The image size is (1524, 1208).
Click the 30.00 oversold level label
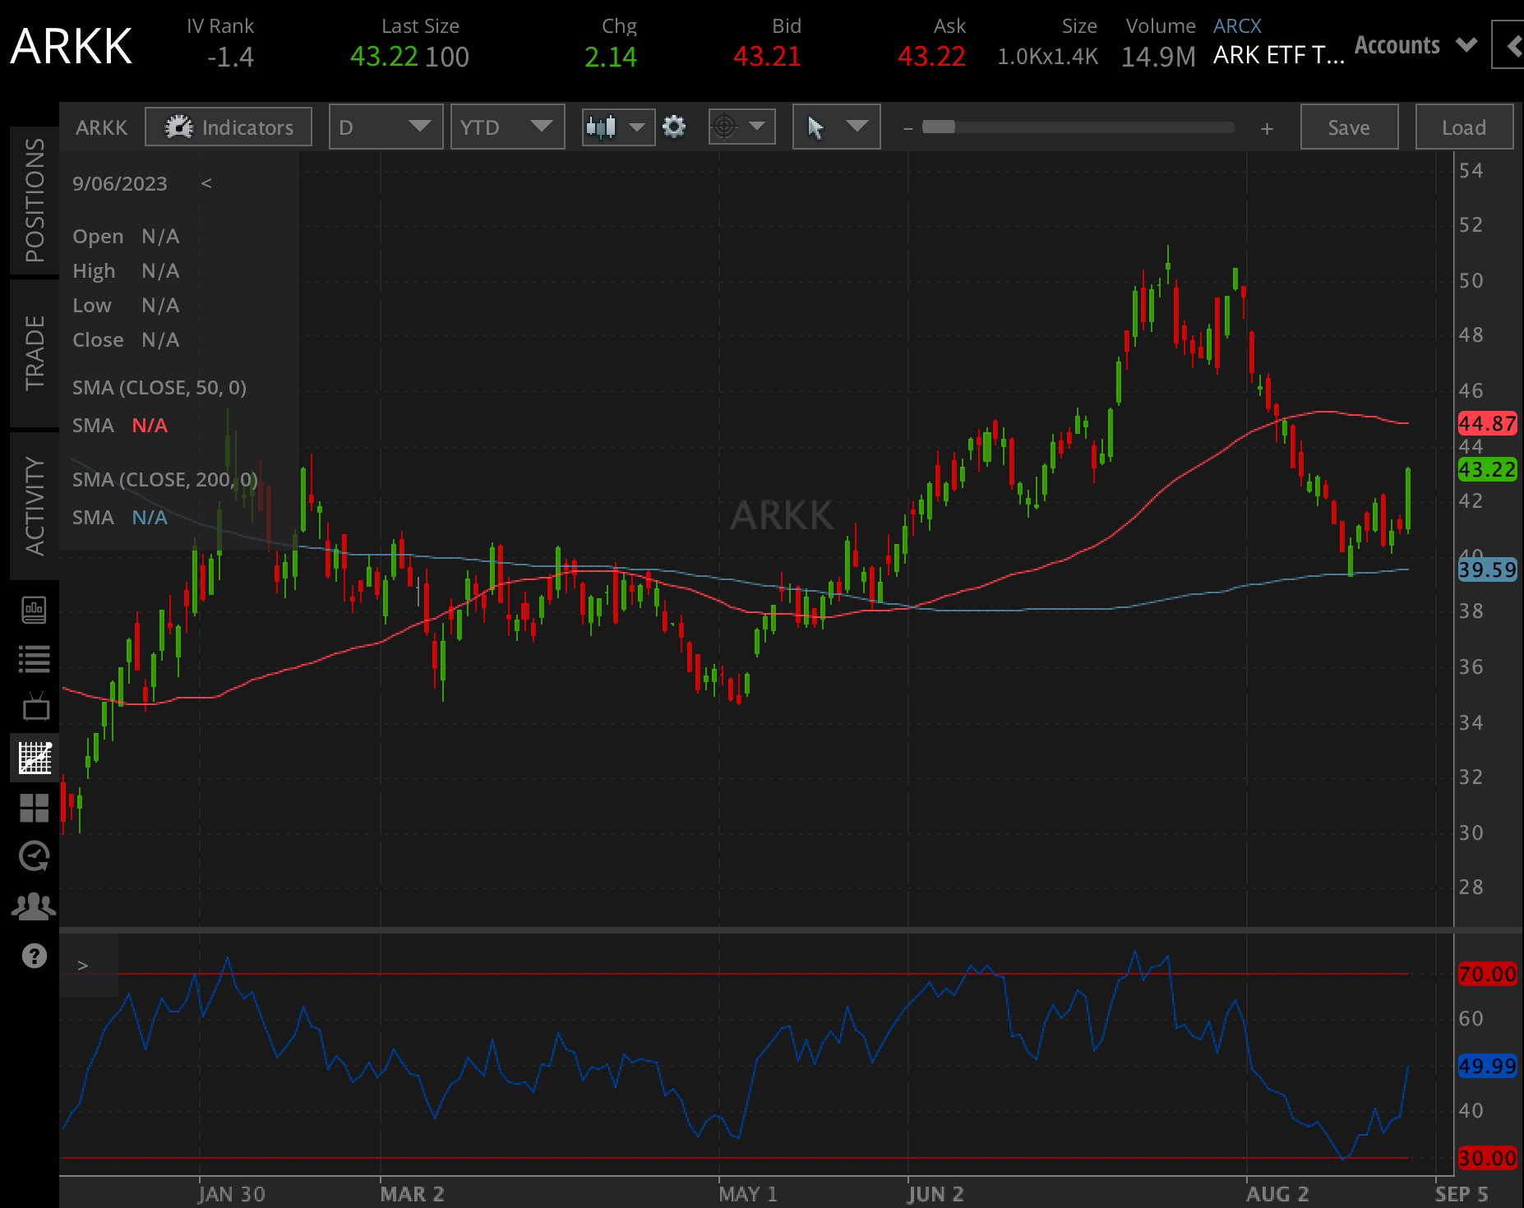click(1487, 1158)
